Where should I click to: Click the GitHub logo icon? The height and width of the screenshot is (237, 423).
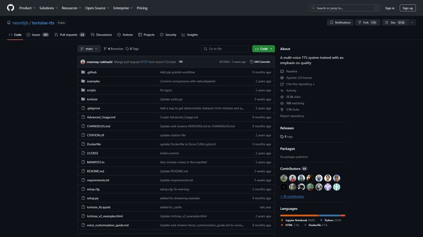[11, 8]
